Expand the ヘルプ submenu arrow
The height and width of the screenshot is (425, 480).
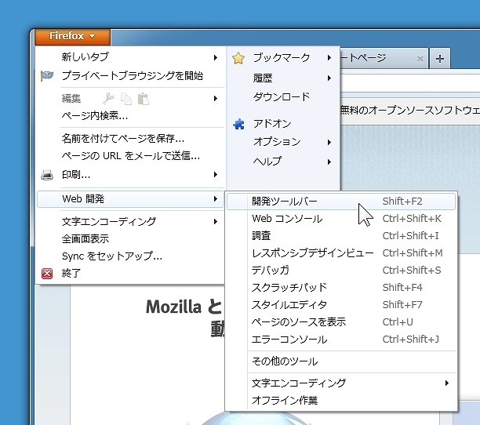click(329, 162)
